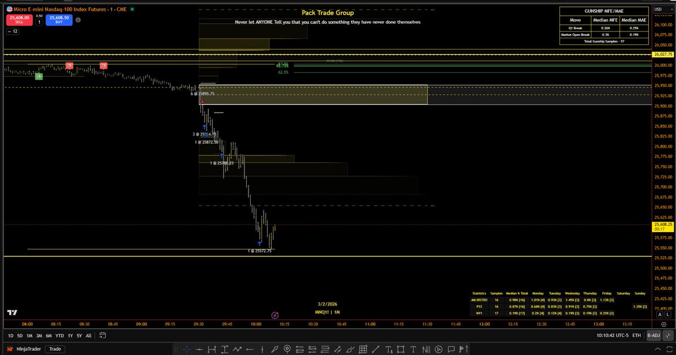Click the blue 25,608.50 BUY button

(x=59, y=19)
